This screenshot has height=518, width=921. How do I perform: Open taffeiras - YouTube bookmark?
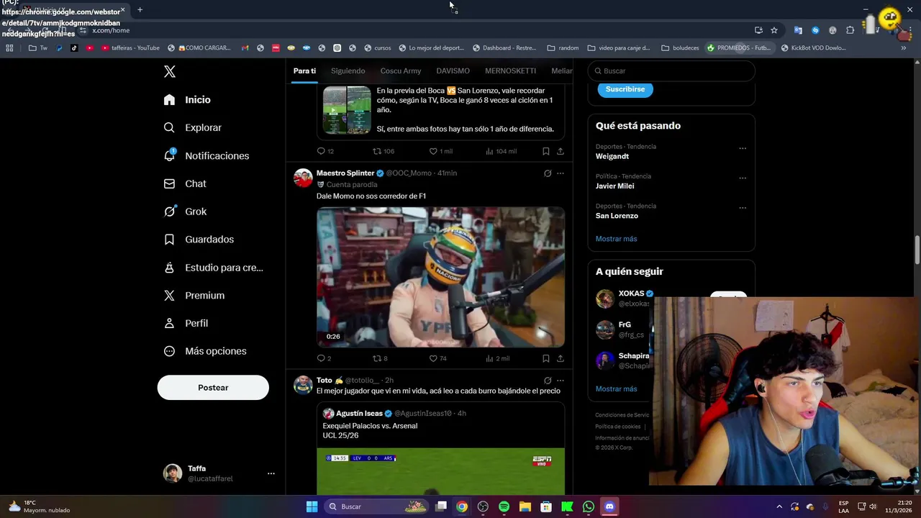pyautogui.click(x=130, y=48)
